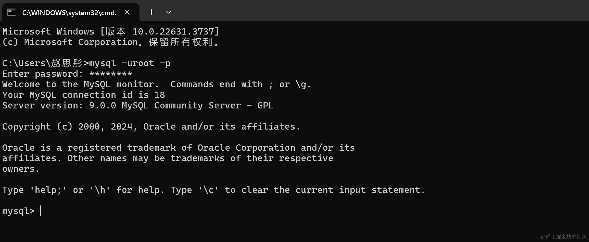Expand the new tab profile dropdown chevron

coord(169,12)
